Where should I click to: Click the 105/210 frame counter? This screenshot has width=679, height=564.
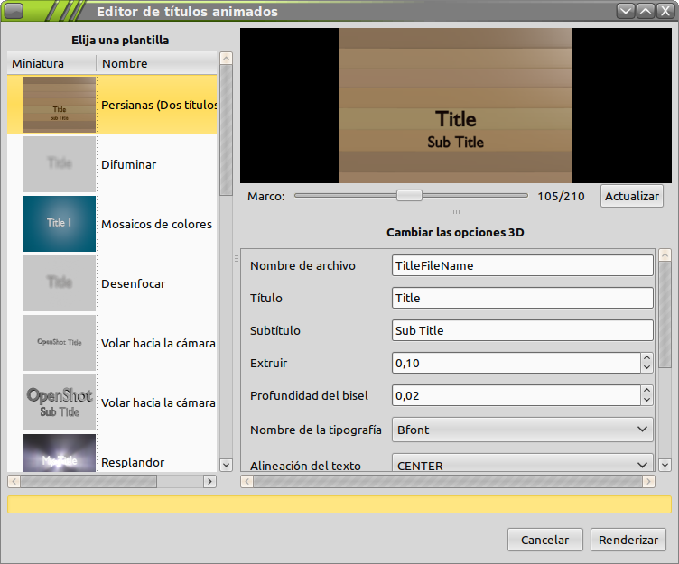click(561, 197)
